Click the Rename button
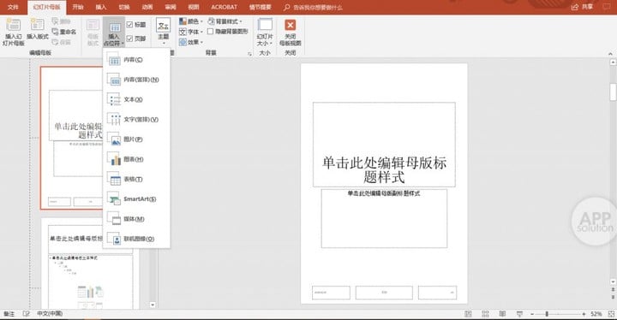This screenshot has height=320, width=617. pyautogui.click(x=64, y=32)
